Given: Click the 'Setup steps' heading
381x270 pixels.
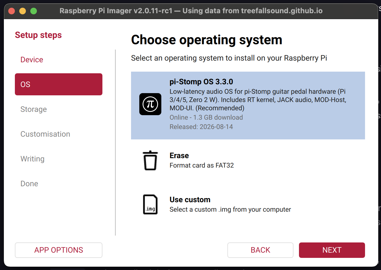Looking at the screenshot, I should pos(38,35).
